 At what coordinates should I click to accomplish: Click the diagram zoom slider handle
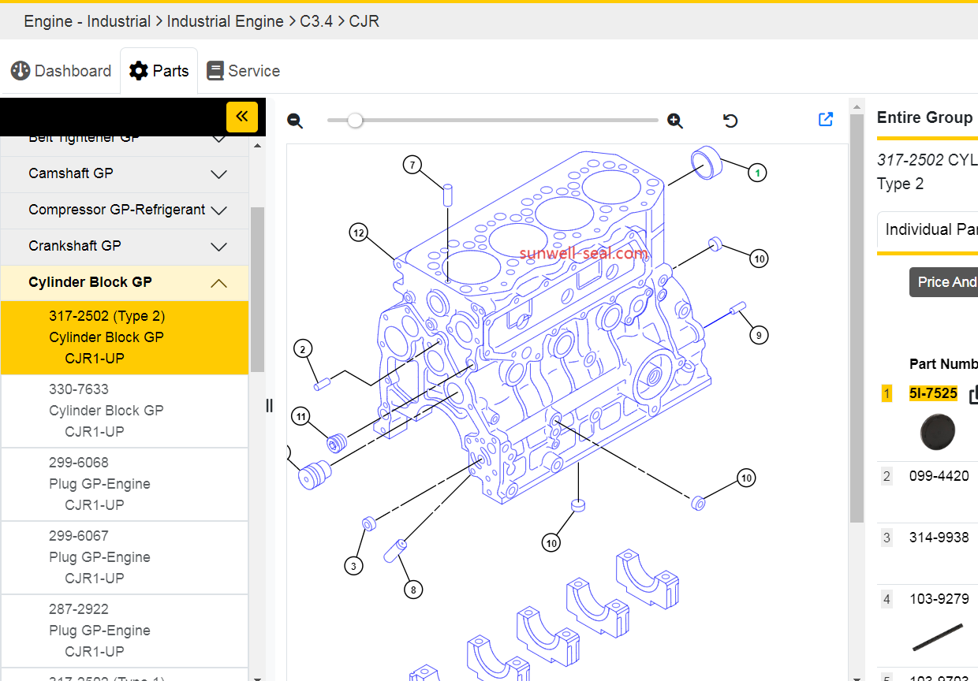(356, 121)
